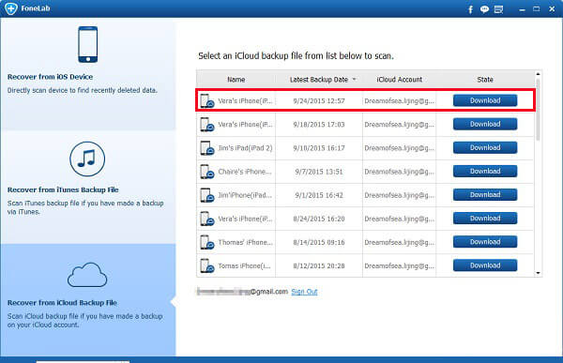Image resolution: width=563 pixels, height=363 pixels.
Task: Click iCloud account cell in 9/24/2015 row
Action: pyautogui.click(x=400, y=101)
